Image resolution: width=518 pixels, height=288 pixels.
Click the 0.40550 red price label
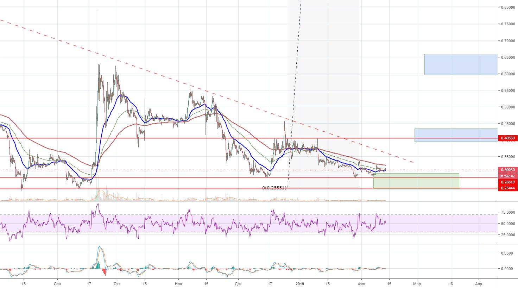point(507,138)
